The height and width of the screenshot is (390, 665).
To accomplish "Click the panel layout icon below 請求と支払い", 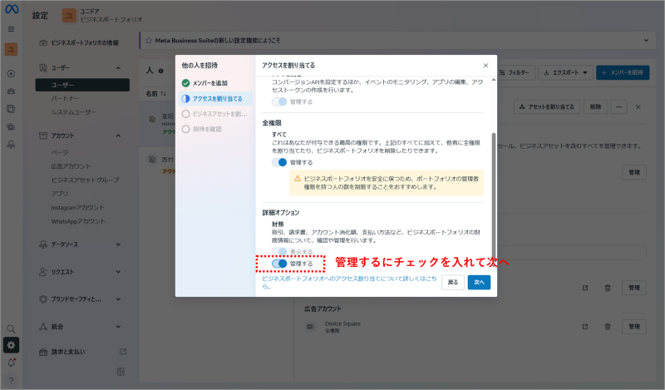I will point(121,372).
